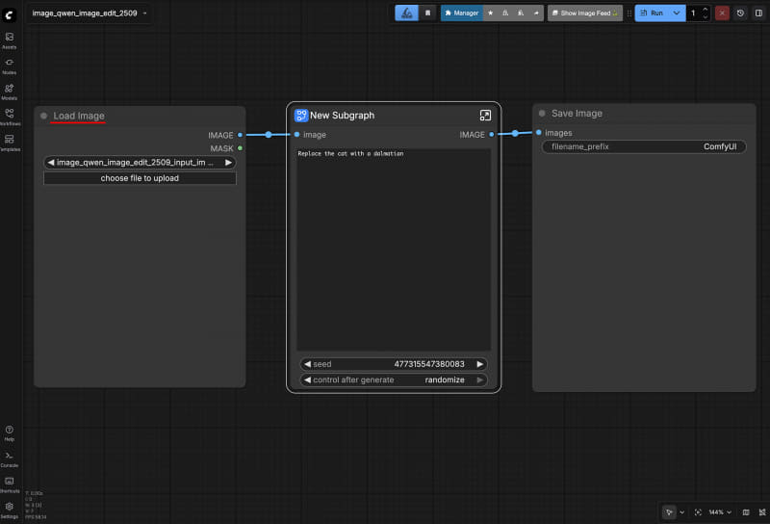Click the Show Image Feed button
The width and height of the screenshot is (770, 524).
585,13
